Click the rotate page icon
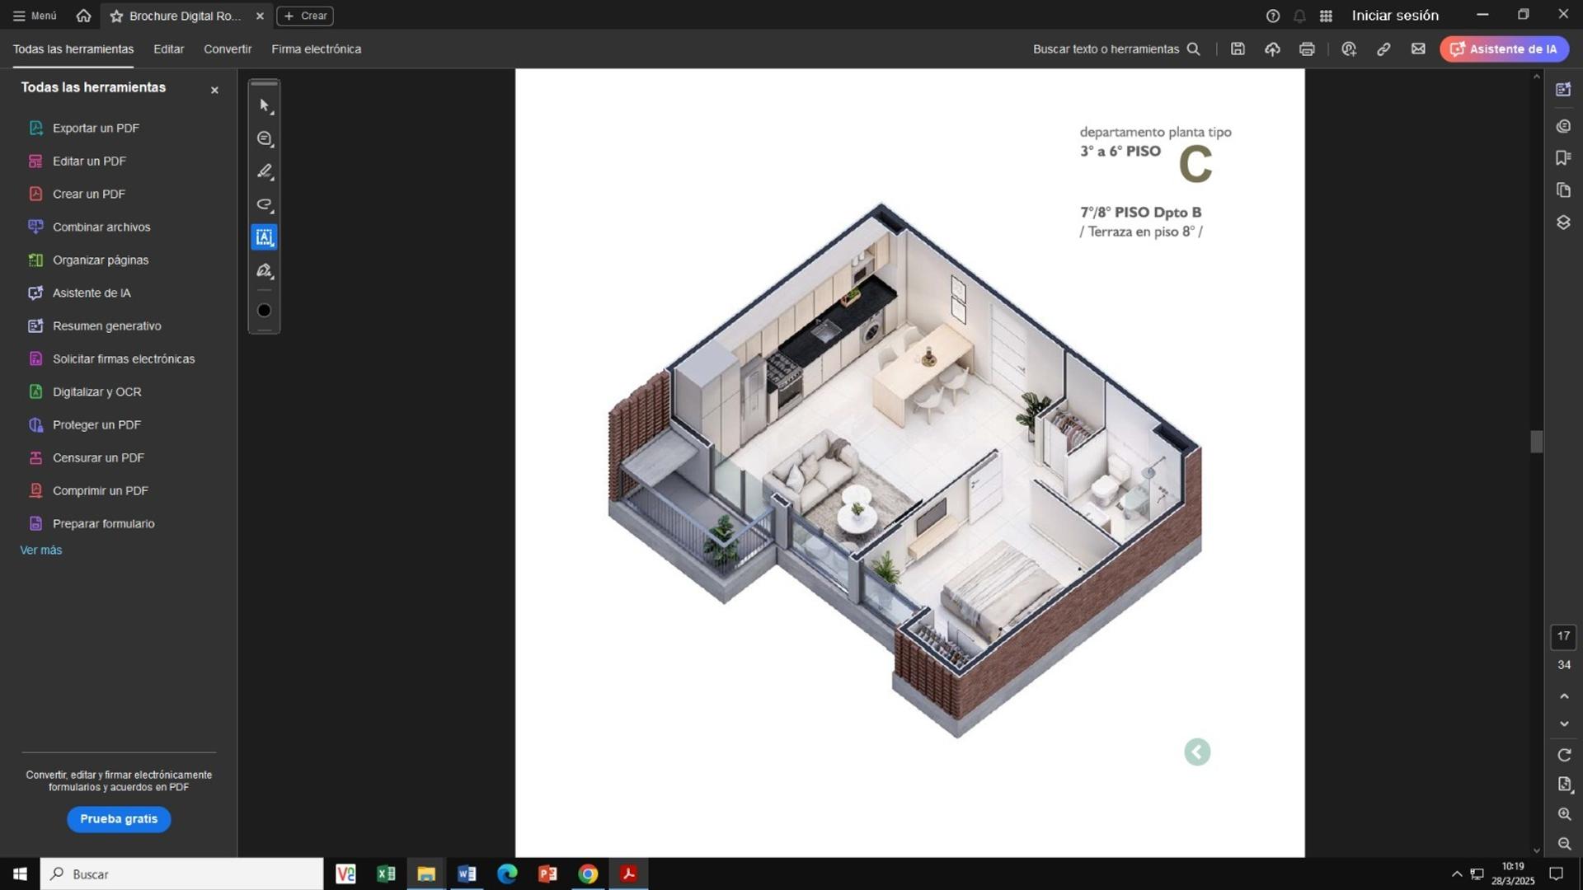The image size is (1583, 890). point(1564,755)
